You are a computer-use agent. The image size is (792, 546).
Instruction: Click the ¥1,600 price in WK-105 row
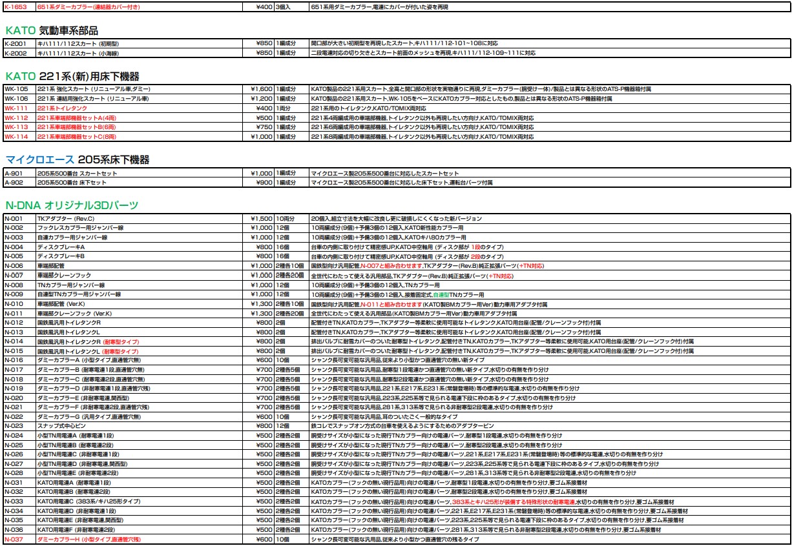coord(262,89)
